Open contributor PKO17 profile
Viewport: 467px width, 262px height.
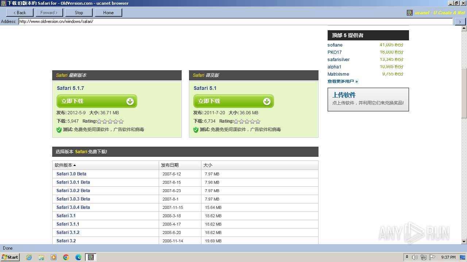click(x=335, y=52)
